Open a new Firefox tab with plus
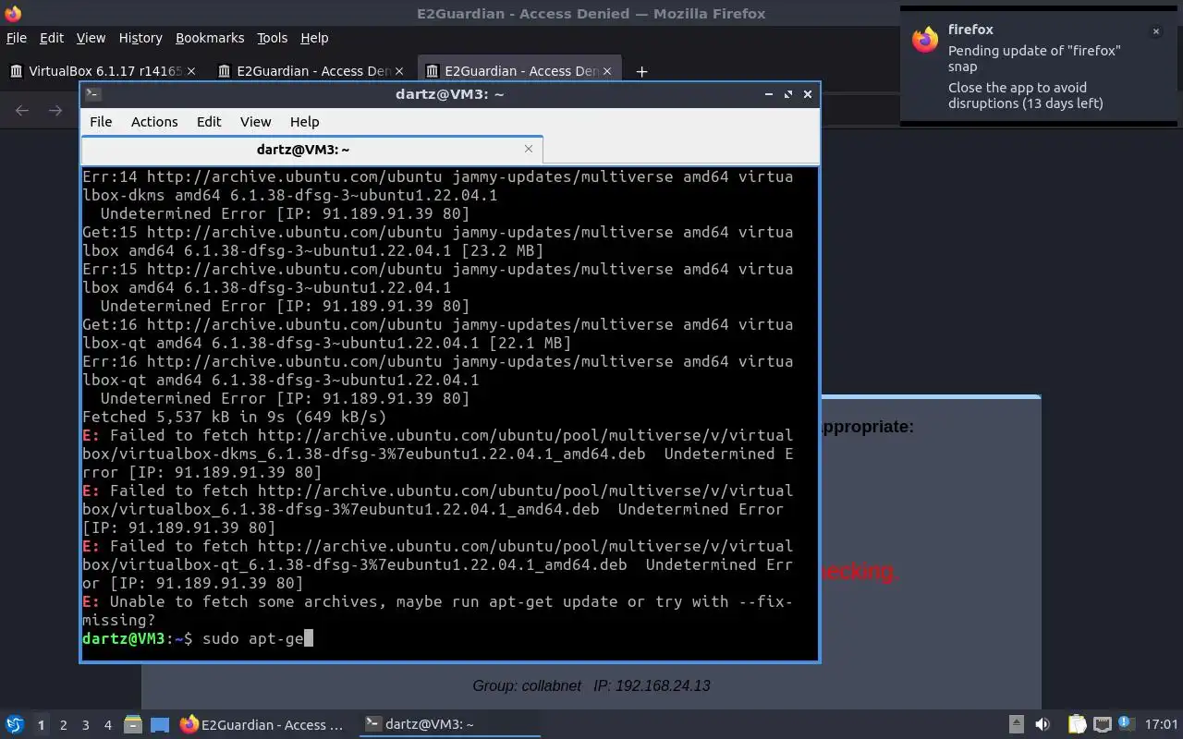The width and height of the screenshot is (1183, 739). [x=641, y=71]
